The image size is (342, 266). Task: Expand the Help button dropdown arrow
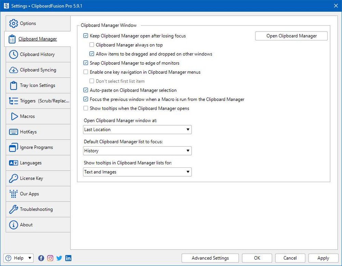[x=30, y=258]
